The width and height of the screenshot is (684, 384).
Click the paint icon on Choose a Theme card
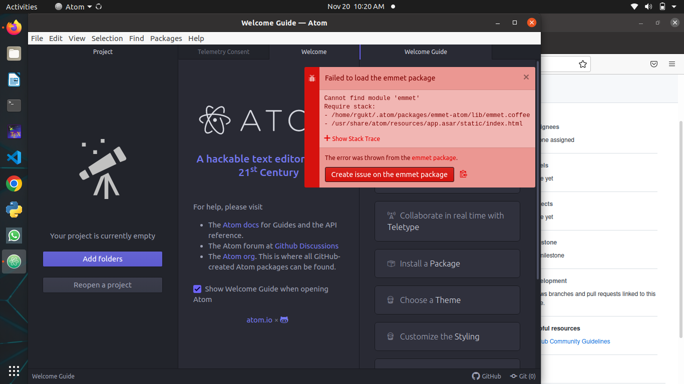(x=391, y=300)
